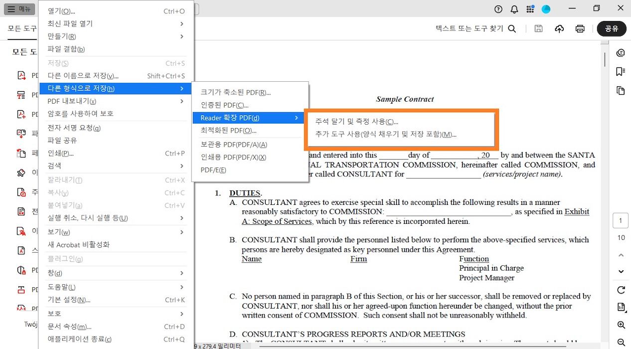Open notifications via bell icon
This screenshot has height=349, width=631.
click(514, 8)
